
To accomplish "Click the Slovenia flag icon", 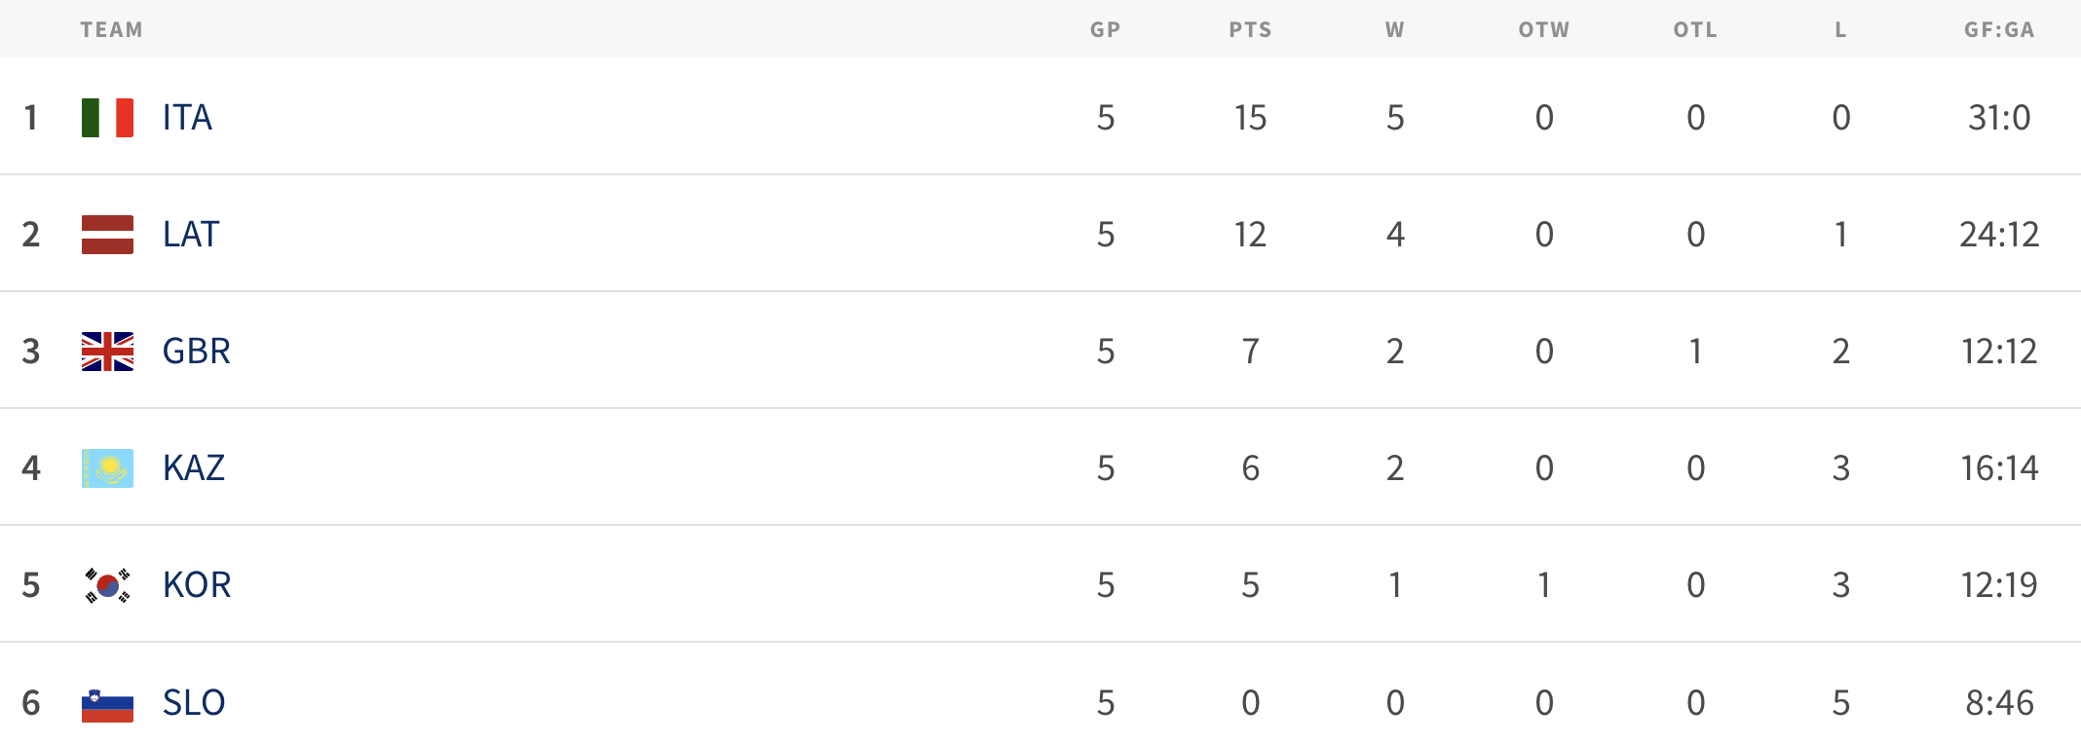I will (107, 703).
